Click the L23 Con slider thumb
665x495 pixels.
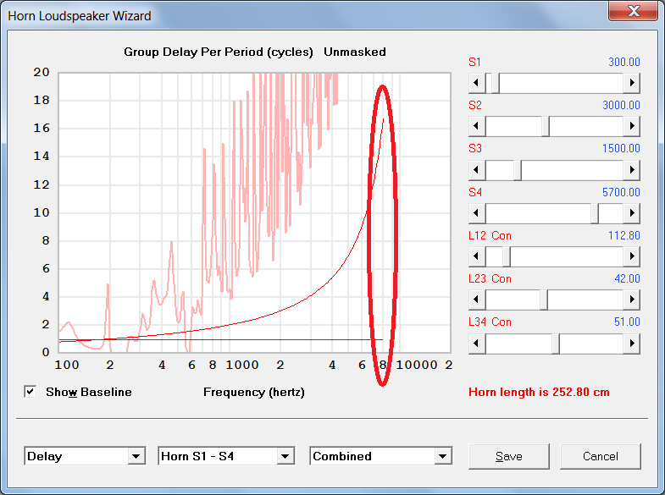[544, 300]
